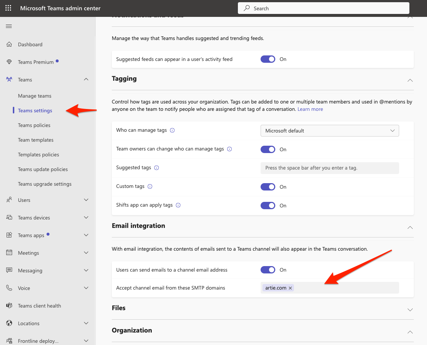The image size is (427, 345).
Task: Click the Locations globe icon
Action: click(9, 323)
